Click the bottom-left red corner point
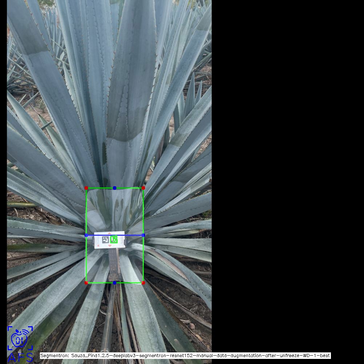The width and height of the screenshot is (364, 364). pyautogui.click(x=86, y=283)
